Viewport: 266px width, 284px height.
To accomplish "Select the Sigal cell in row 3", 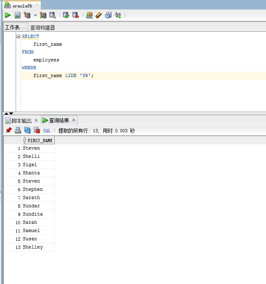I will pyautogui.click(x=38, y=164).
